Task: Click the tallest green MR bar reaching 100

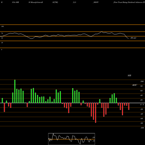Action: pos(15,91)
